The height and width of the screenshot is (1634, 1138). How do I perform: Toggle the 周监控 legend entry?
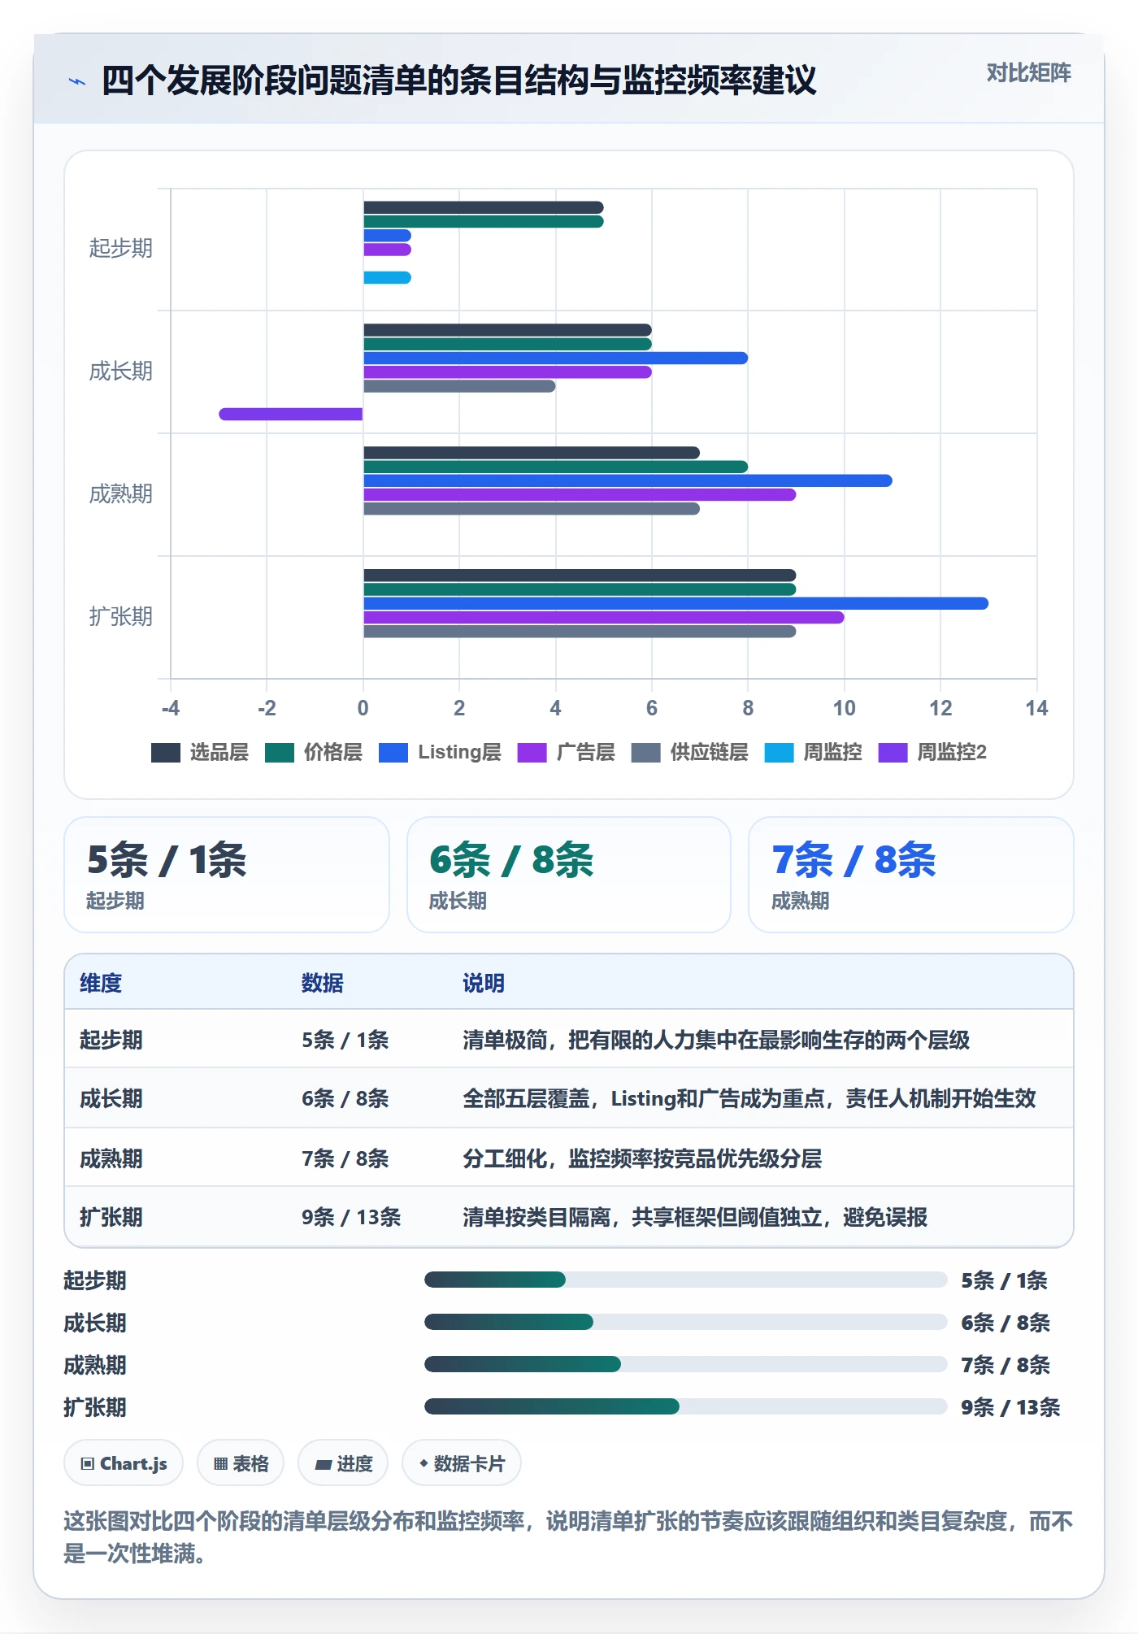pos(814,753)
